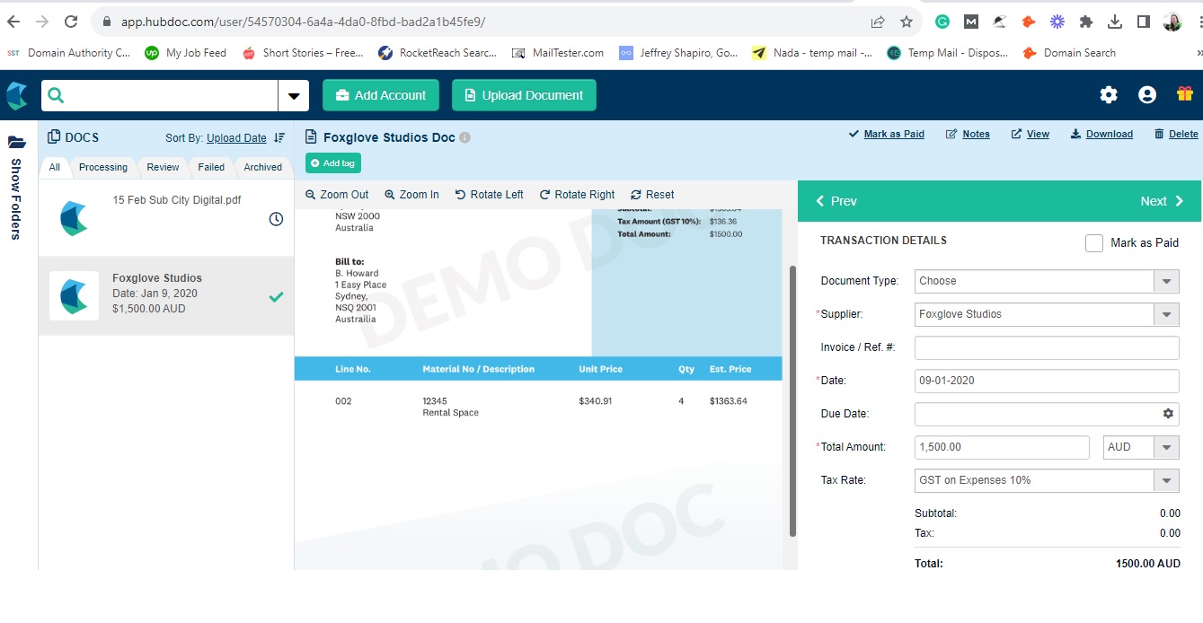
Task: Click the Foxglove Studios document thumbnail
Action: tap(74, 296)
